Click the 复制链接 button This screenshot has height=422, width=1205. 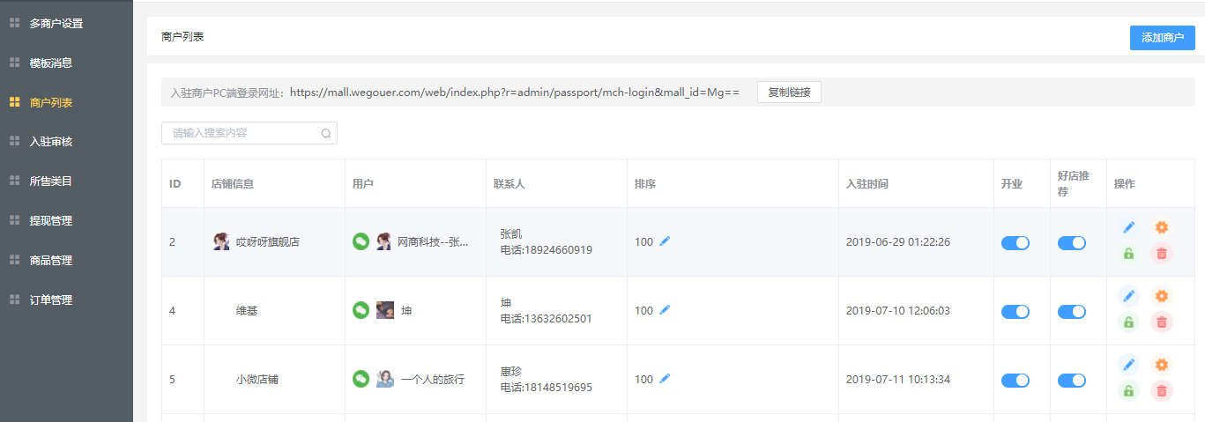(789, 93)
